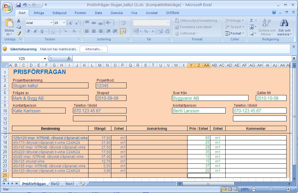Align cell content to middle vertically
Image resolution: width=298 pixels, height=193 pixels.
click(x=94, y=23)
